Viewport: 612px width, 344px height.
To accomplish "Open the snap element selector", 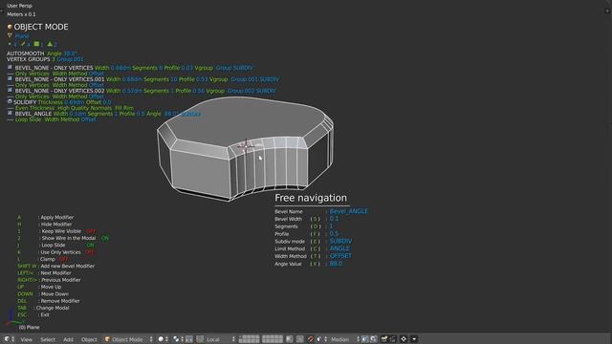I will point(322,339).
